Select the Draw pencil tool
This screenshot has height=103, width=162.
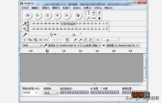click(x=99, y=13)
